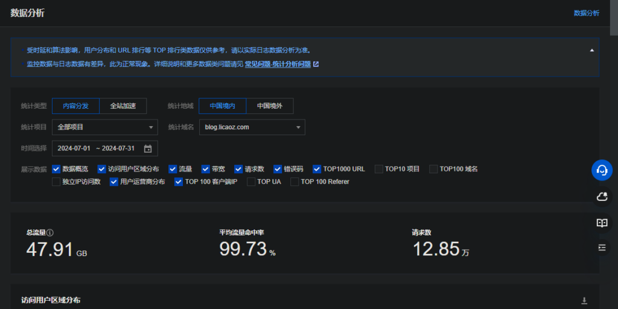Toggle the 流量 checkbox
Image resolution: width=618 pixels, height=309 pixels.
pos(173,169)
